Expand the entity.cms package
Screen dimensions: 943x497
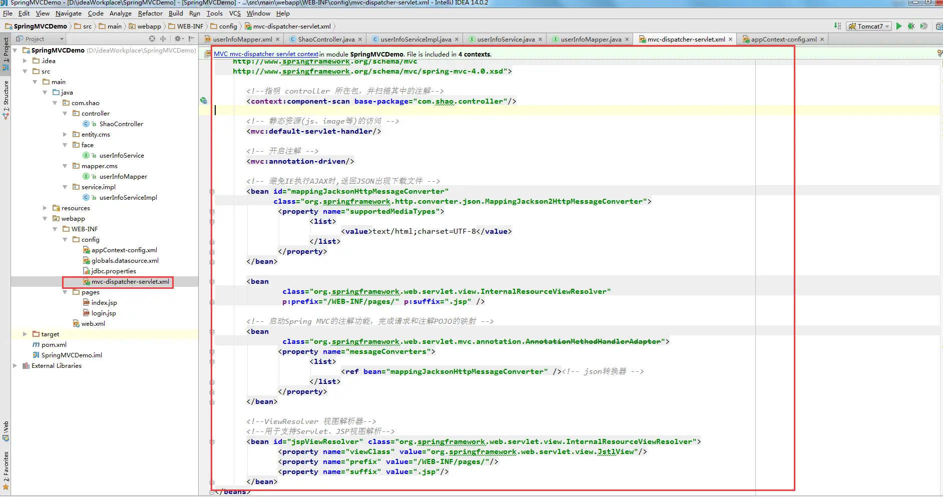click(65, 134)
